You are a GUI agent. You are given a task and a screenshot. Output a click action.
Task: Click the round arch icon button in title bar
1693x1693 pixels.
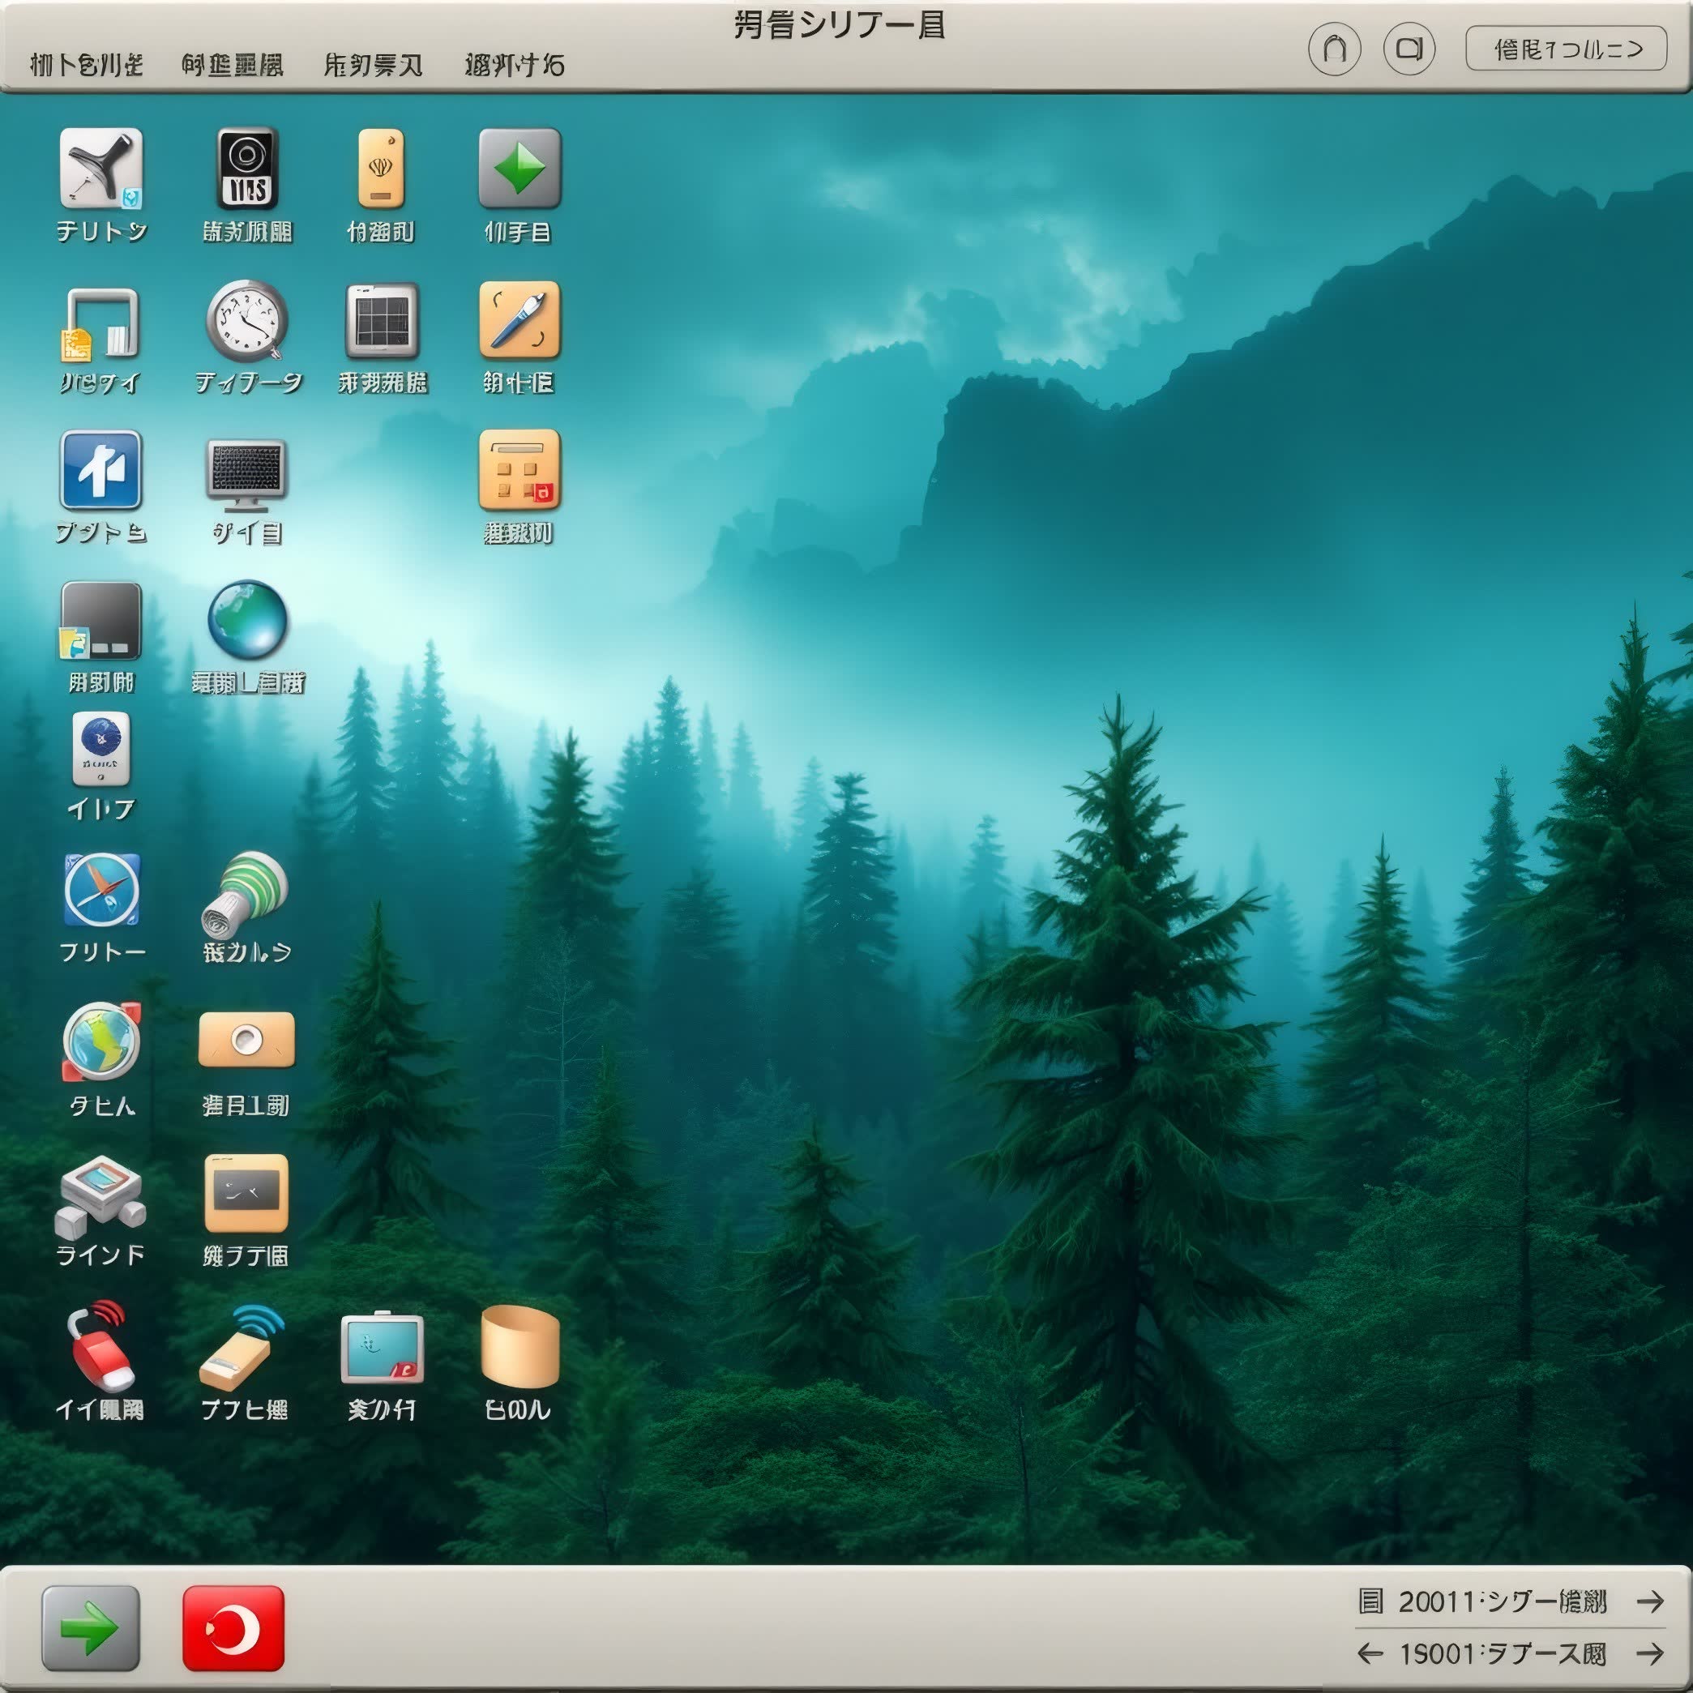coord(1334,49)
